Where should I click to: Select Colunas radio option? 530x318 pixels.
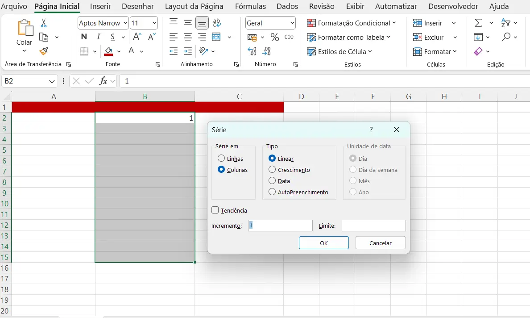[x=221, y=169]
